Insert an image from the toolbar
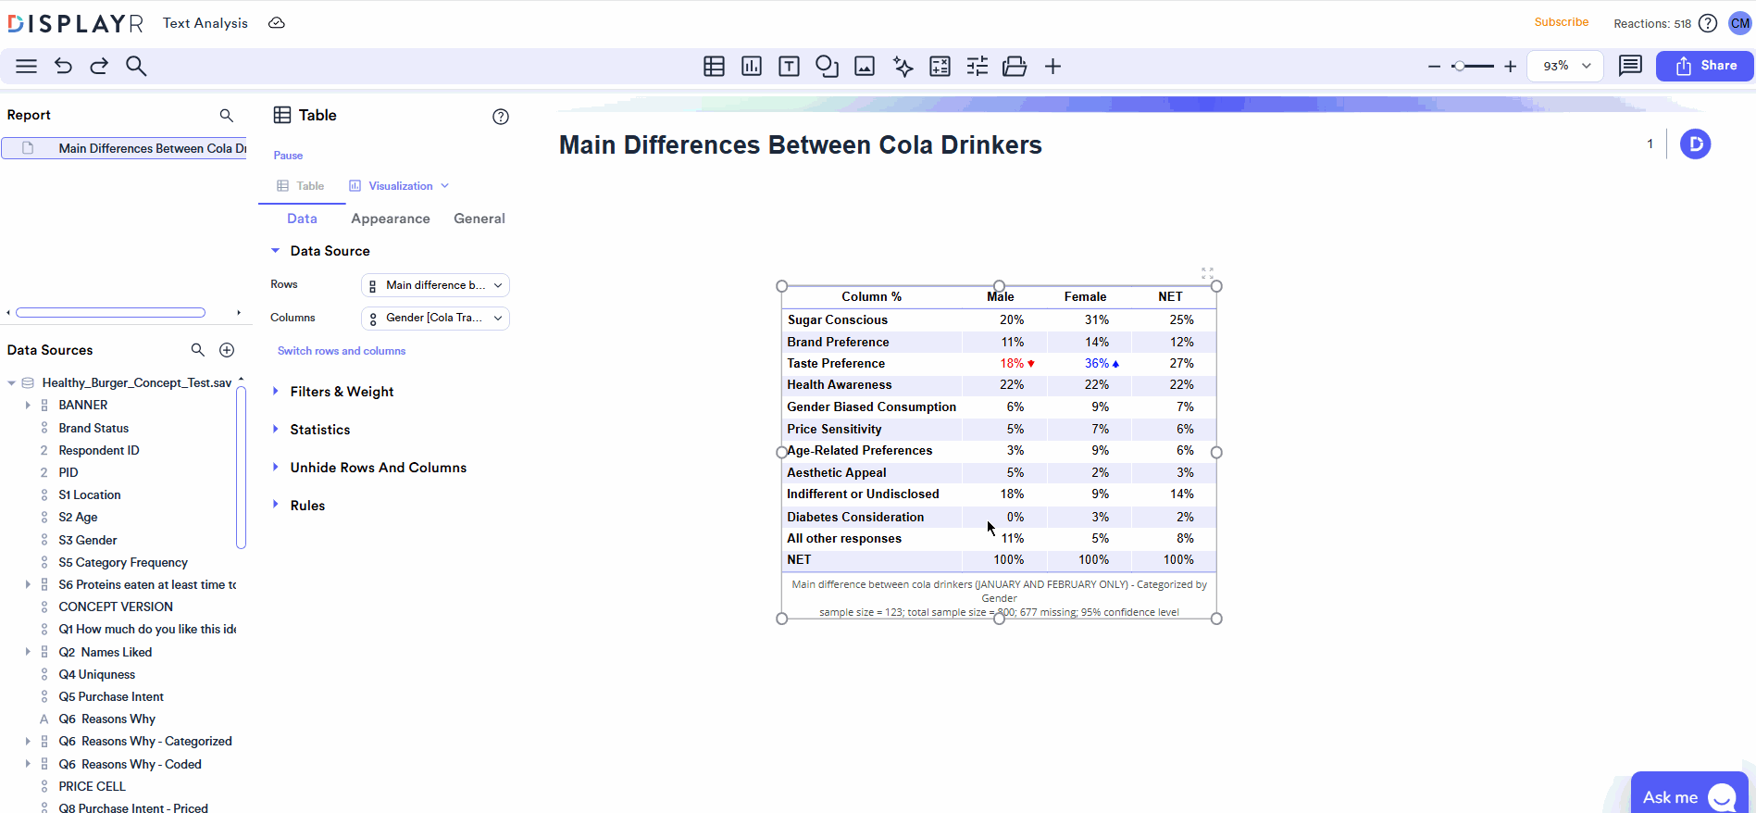The width and height of the screenshot is (1756, 813). [865, 66]
